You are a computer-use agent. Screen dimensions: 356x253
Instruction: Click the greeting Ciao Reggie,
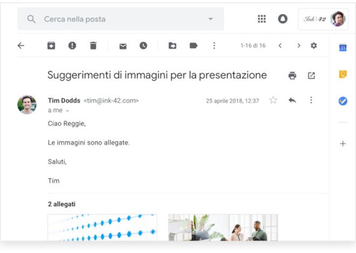point(67,124)
